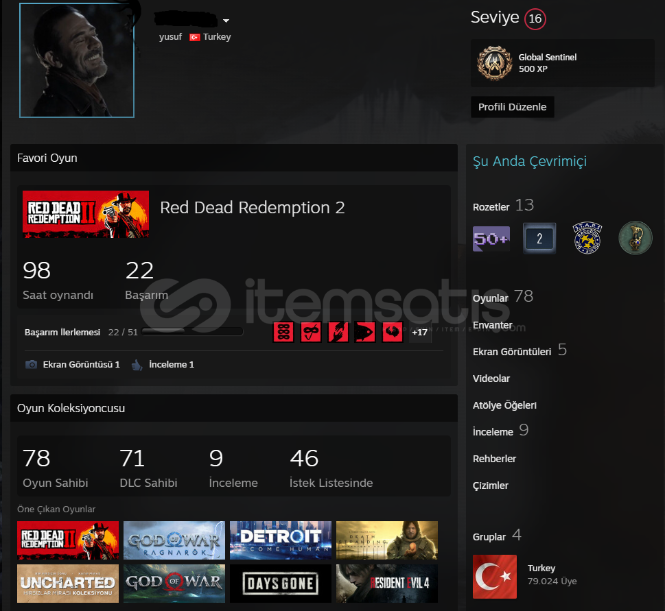The width and height of the screenshot is (665, 611).
Task: Open the level 16 badge circle
Action: (535, 19)
